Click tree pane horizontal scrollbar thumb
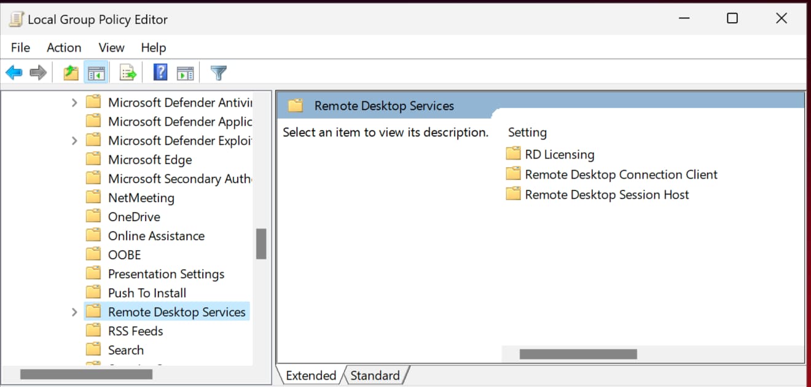The image size is (811, 387). click(x=86, y=374)
